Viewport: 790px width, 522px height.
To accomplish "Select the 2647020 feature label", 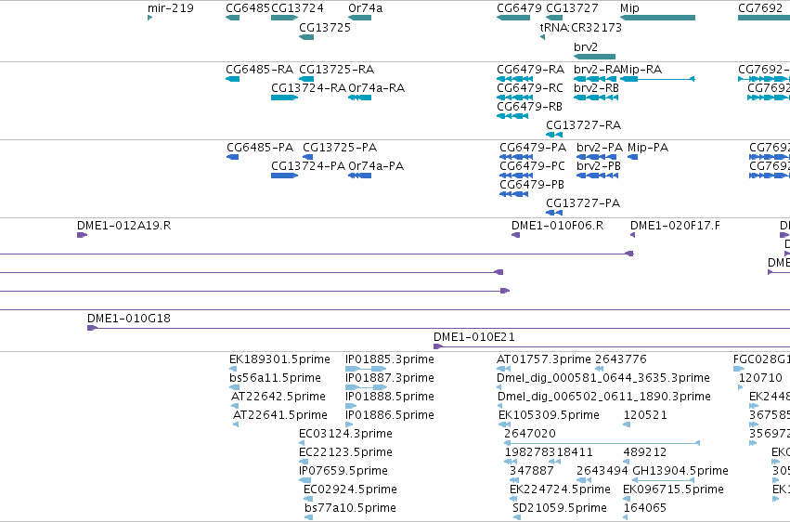I will (x=530, y=434).
